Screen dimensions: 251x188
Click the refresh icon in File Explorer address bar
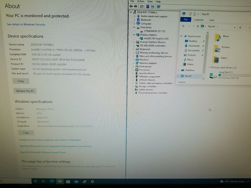240,27
